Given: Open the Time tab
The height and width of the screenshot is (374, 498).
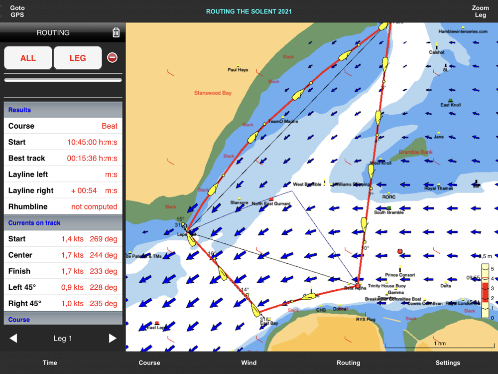Looking at the screenshot, I should (x=50, y=363).
